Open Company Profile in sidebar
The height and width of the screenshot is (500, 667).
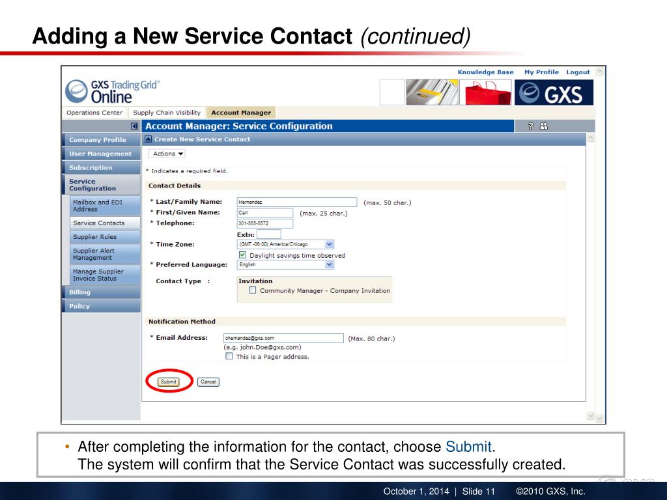coord(101,139)
